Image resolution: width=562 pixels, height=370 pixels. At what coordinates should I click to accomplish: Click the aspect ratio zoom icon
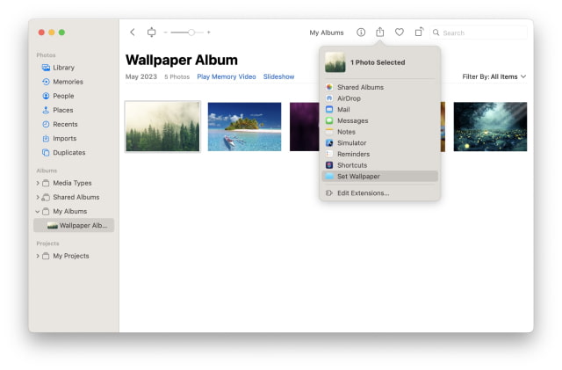coord(151,33)
